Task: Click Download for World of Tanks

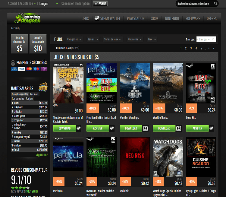Action: pos(164,128)
